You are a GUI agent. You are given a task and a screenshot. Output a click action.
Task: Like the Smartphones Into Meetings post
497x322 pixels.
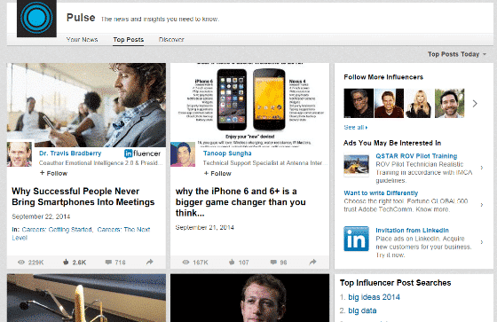[x=66, y=262]
